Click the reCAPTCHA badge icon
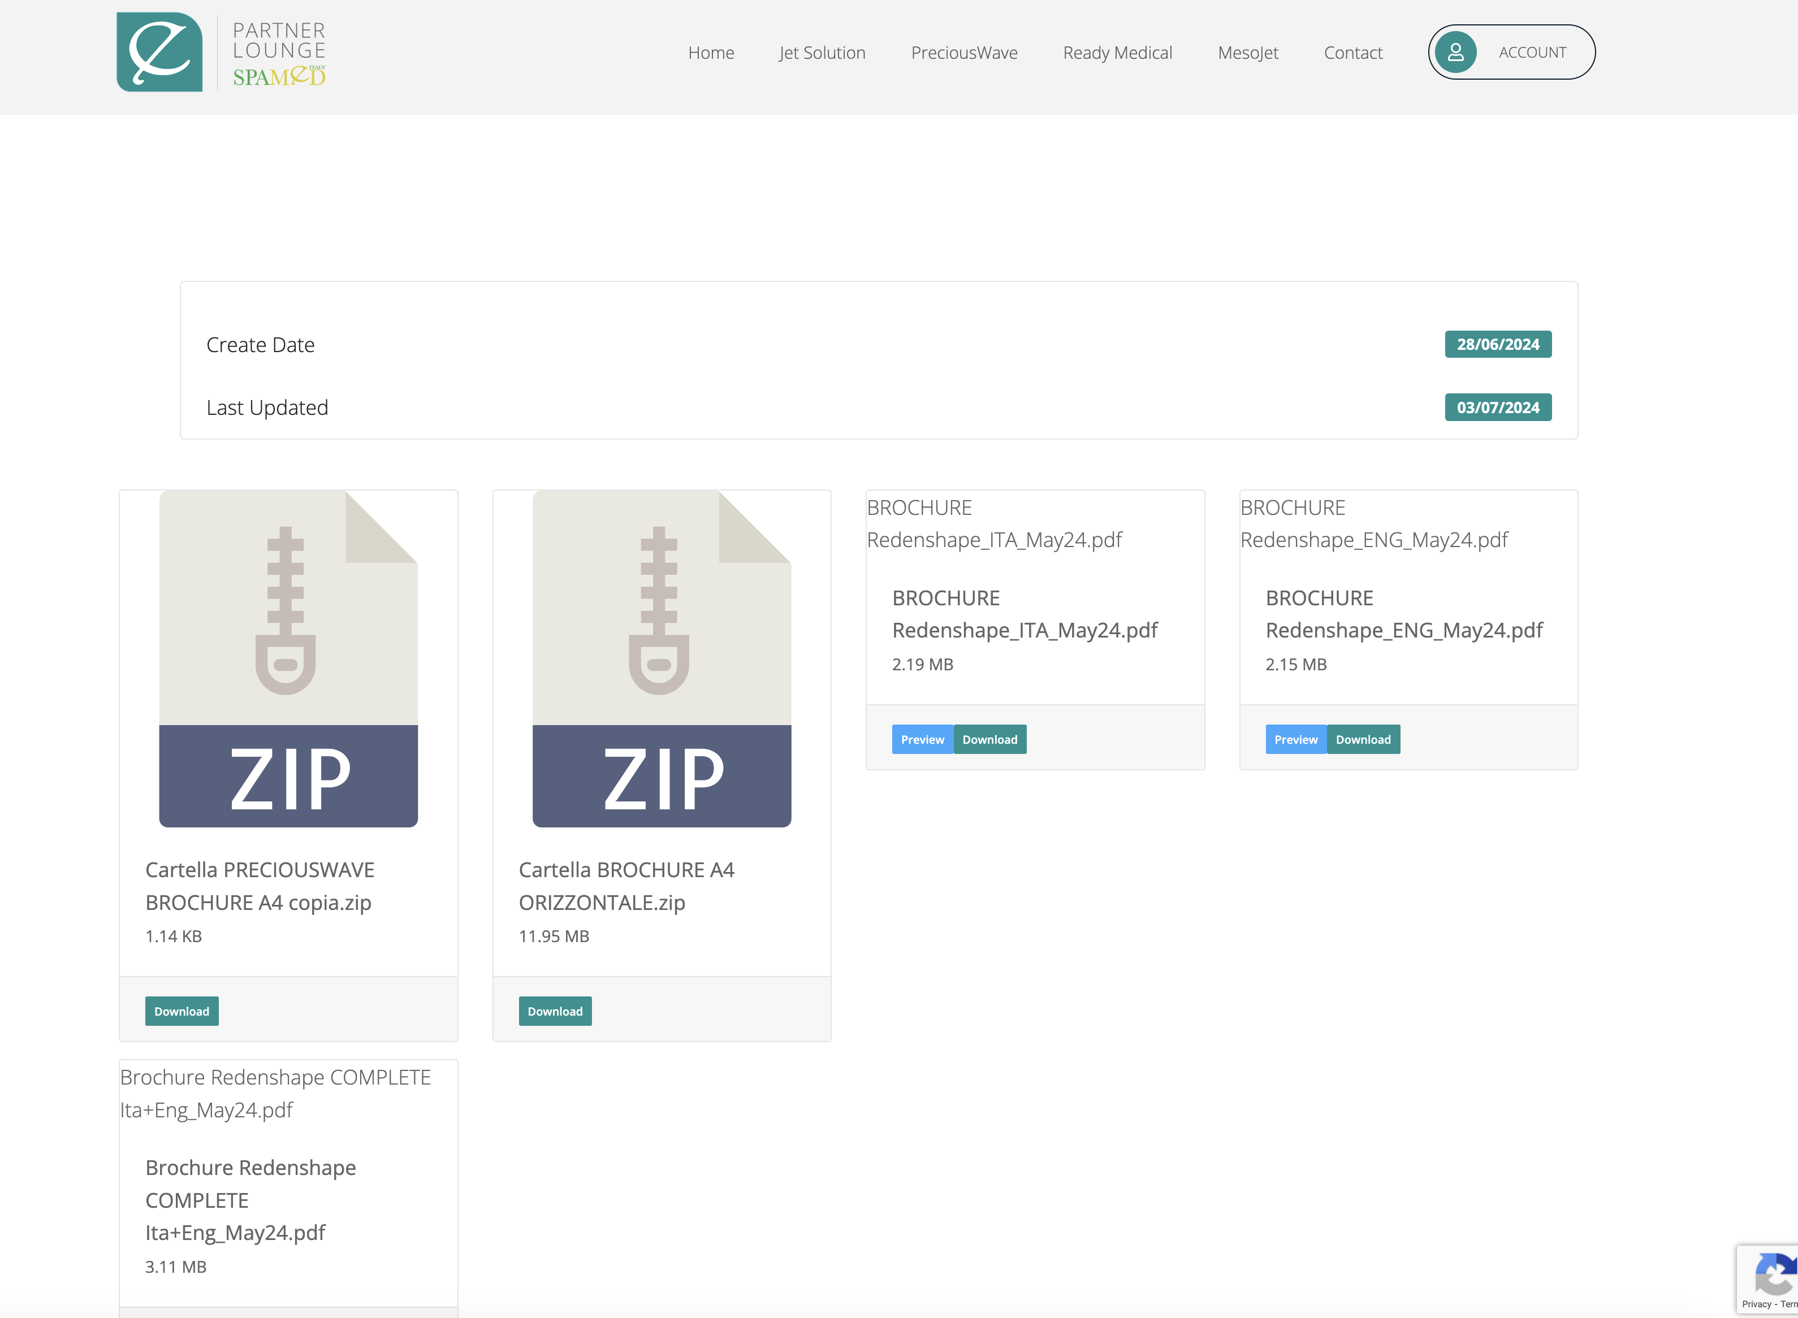Screen dimensions: 1798x1318 click(1775, 1274)
